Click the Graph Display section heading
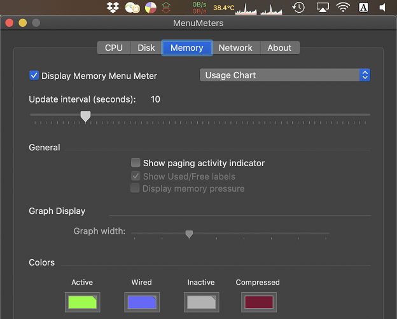 [57, 211]
